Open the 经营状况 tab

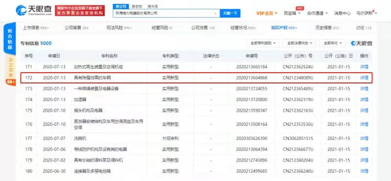pyautogui.click(x=244, y=28)
